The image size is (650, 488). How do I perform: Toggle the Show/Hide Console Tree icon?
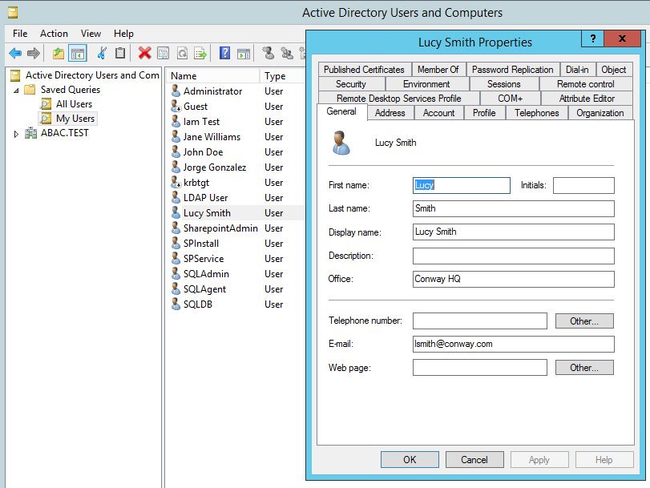pyautogui.click(x=78, y=53)
